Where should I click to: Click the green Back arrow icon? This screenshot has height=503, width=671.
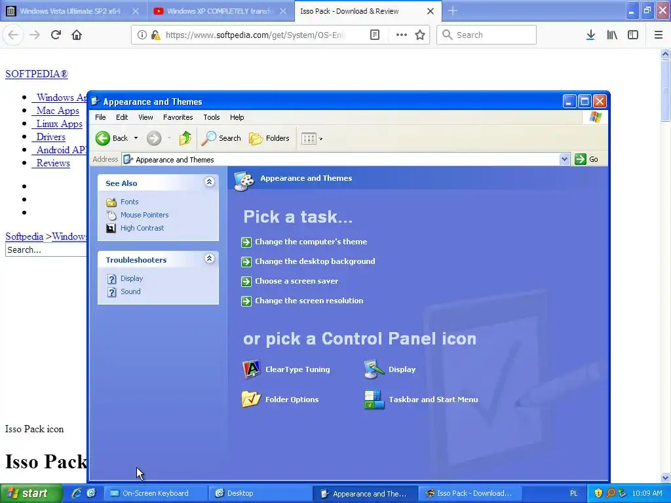(x=103, y=138)
